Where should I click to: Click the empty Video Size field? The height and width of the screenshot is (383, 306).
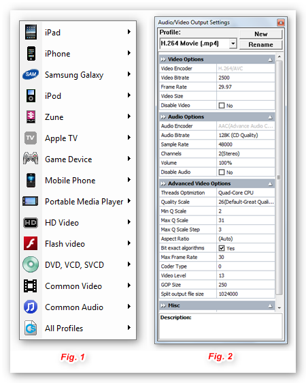click(245, 96)
